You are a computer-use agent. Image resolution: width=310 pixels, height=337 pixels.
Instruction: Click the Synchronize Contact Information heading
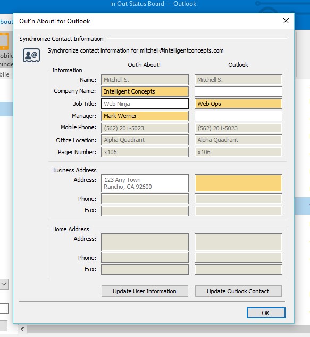pyautogui.click(x=61, y=39)
